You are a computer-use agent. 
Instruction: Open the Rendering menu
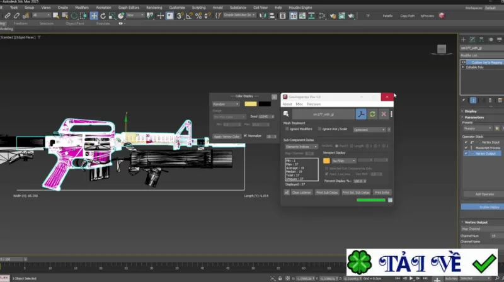(x=154, y=8)
